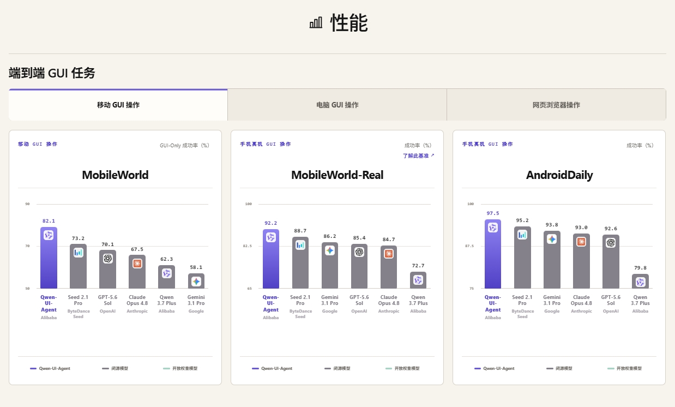Image resolution: width=675 pixels, height=407 pixels.
Task: Click the 82.1 score value
Action: (49, 221)
